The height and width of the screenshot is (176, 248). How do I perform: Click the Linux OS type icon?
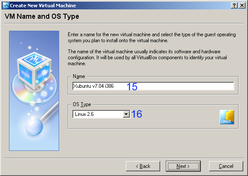coord(227,117)
